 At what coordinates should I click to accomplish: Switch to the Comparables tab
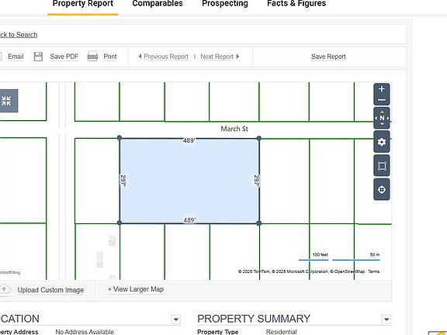pos(158,4)
